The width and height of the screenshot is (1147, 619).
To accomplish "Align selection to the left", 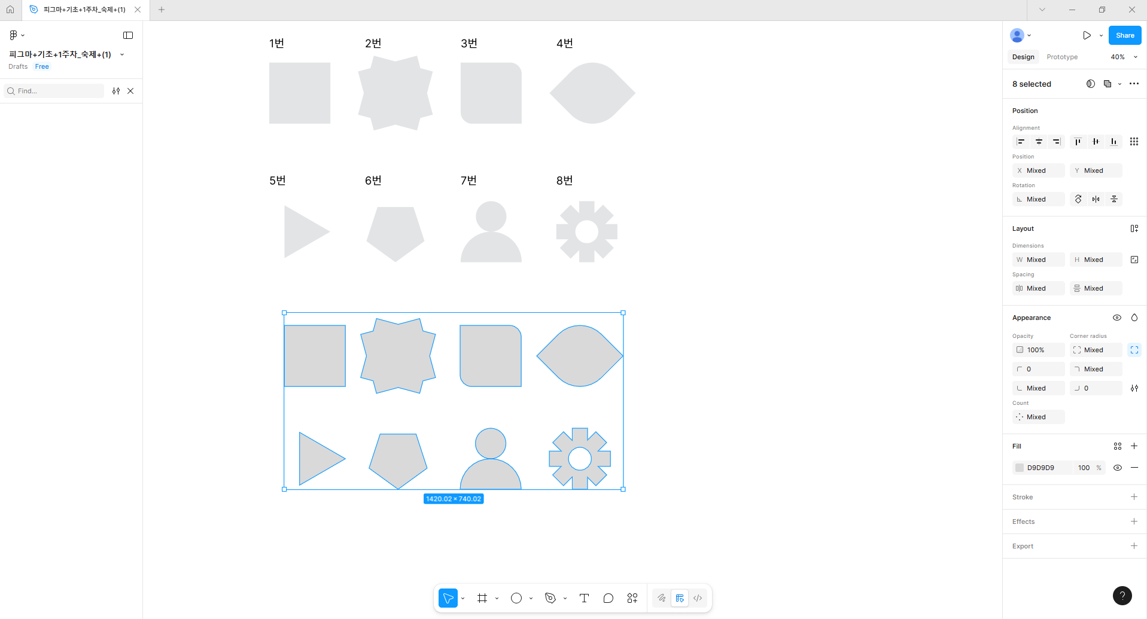I will tap(1021, 142).
